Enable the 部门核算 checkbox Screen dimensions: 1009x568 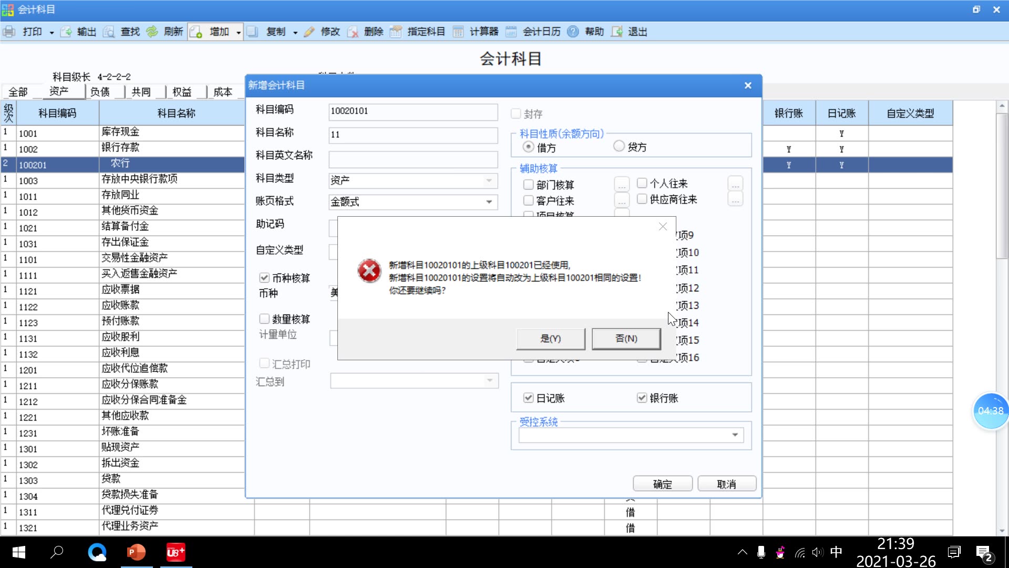point(529,185)
